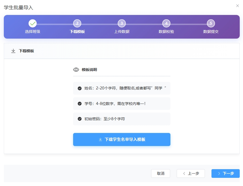The height and width of the screenshot is (186, 243).
Task: Click the 取消 cancel button
Action: click(x=161, y=173)
